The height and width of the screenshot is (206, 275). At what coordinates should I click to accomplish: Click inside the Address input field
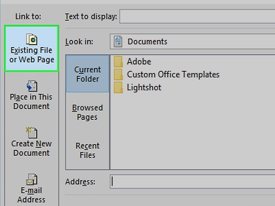pyautogui.click(x=192, y=181)
